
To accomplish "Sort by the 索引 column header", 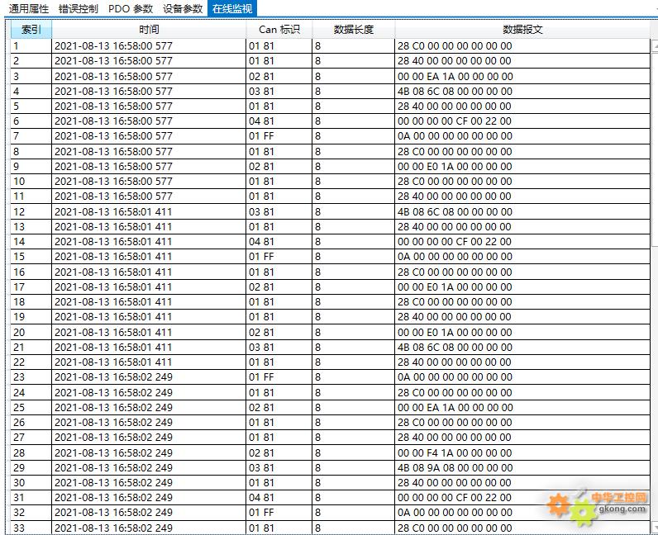I will coord(31,30).
